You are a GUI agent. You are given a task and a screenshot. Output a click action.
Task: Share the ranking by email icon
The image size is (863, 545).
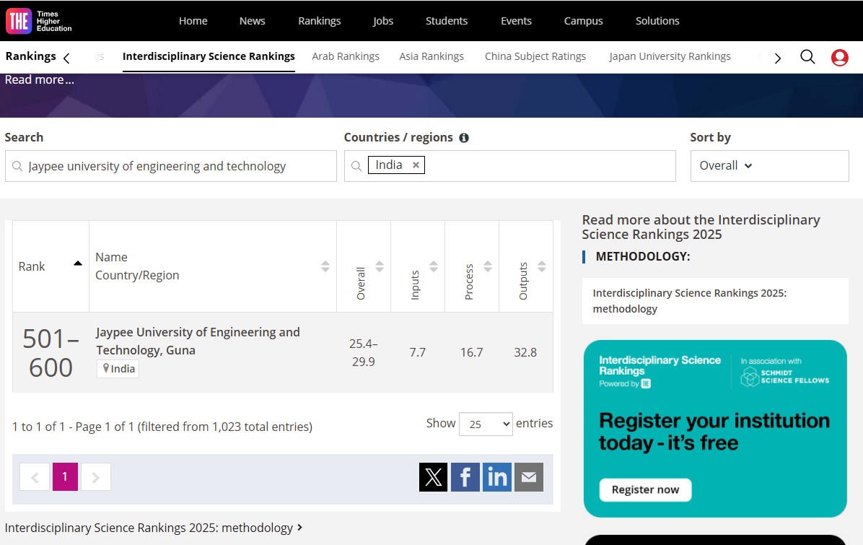pyautogui.click(x=529, y=476)
